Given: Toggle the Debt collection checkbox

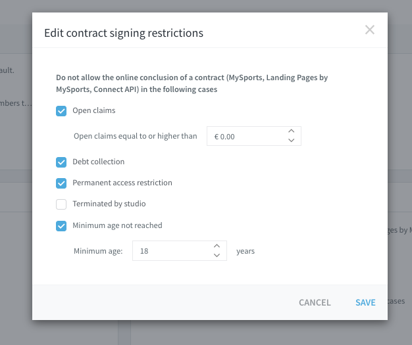Looking at the screenshot, I should click(61, 162).
